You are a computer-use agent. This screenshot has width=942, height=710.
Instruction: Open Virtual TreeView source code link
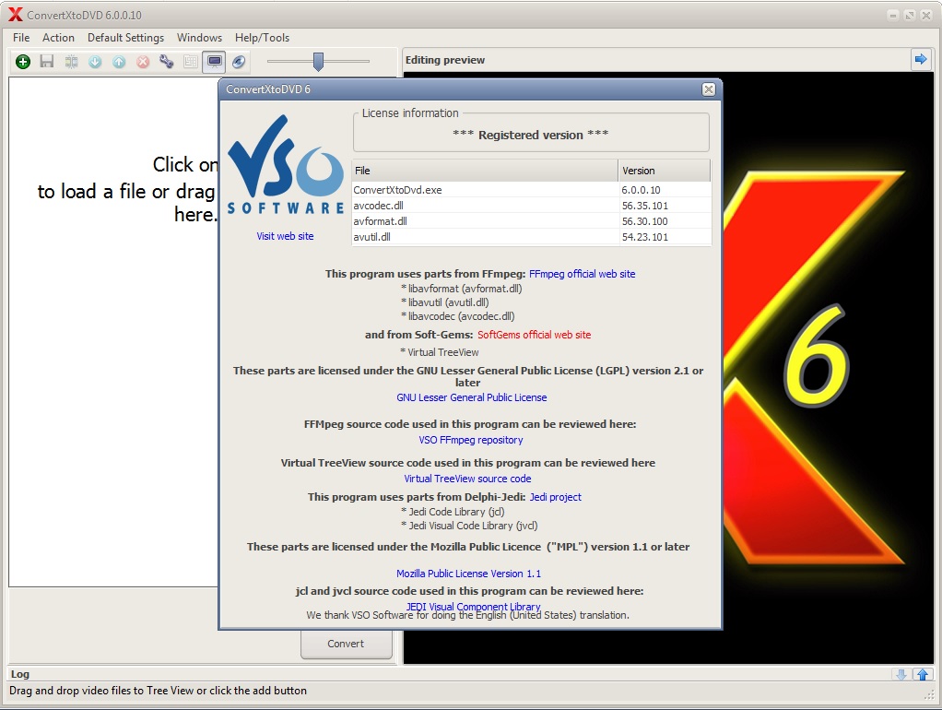[467, 479]
